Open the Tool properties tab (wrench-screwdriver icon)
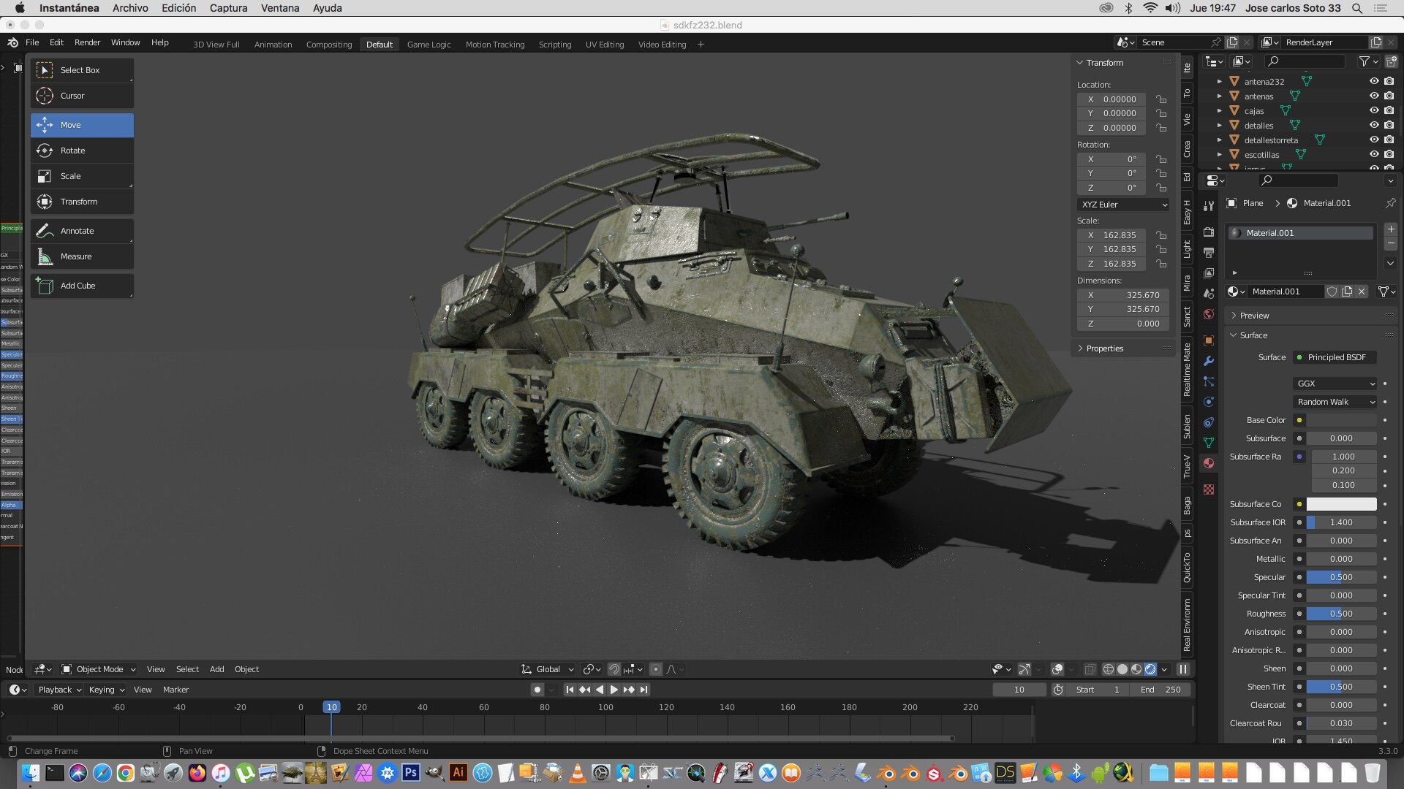Screen dimensions: 1404x789 click(1209, 206)
